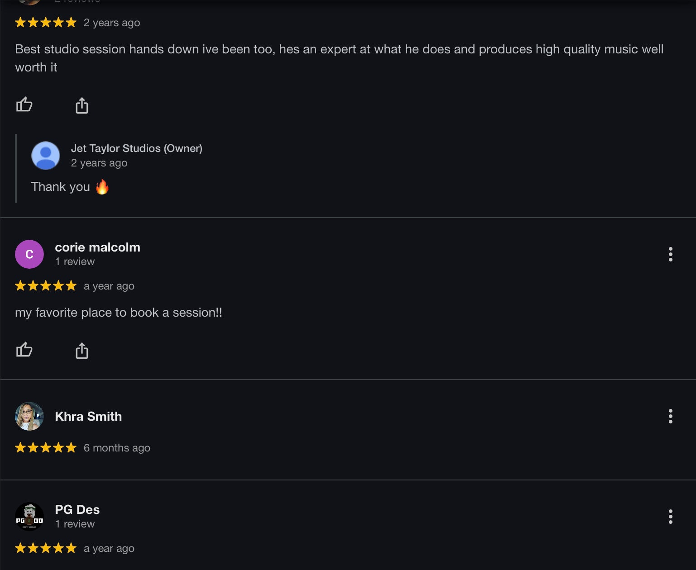
Task: Open PG Des profile name link
Action: (77, 509)
